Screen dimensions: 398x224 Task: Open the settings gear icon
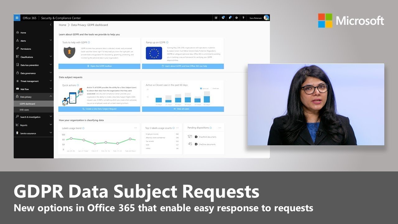237,18
